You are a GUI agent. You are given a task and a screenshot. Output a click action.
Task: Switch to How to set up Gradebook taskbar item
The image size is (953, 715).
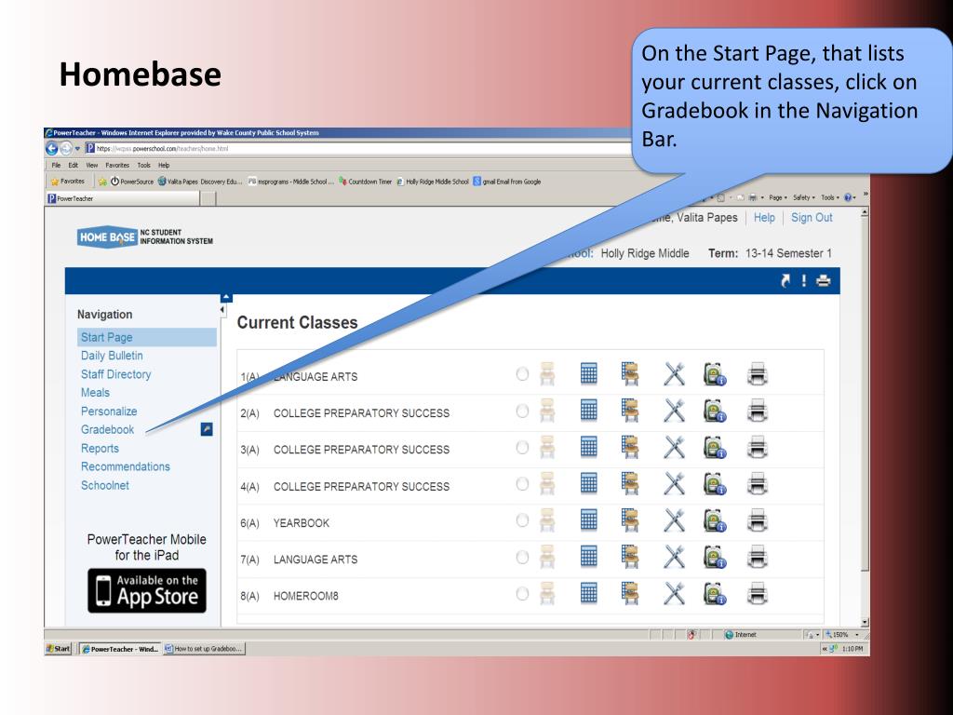coord(204,649)
